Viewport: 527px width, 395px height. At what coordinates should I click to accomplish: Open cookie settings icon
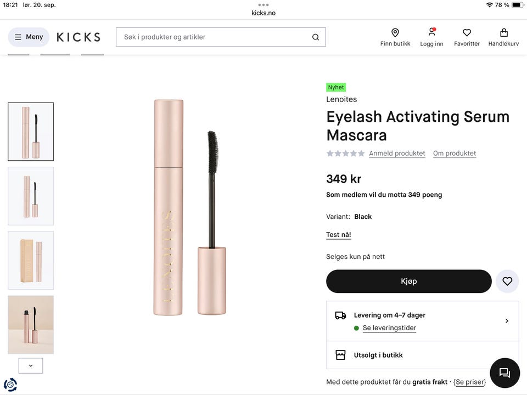[x=10, y=385]
